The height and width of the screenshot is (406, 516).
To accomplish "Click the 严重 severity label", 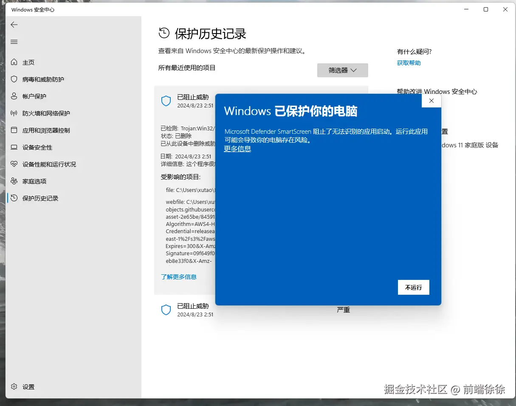I will 344,310.
